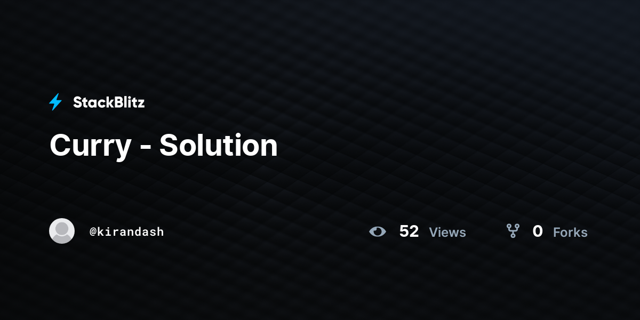Click the 0 forks count number
Image resolution: width=640 pixels, height=320 pixels.
538,231
